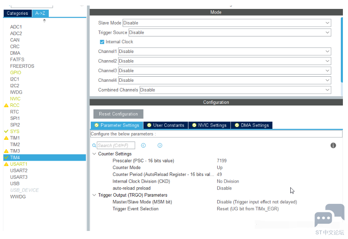Select USB in the peripheral list
348x239 pixels.
[x=15, y=184]
